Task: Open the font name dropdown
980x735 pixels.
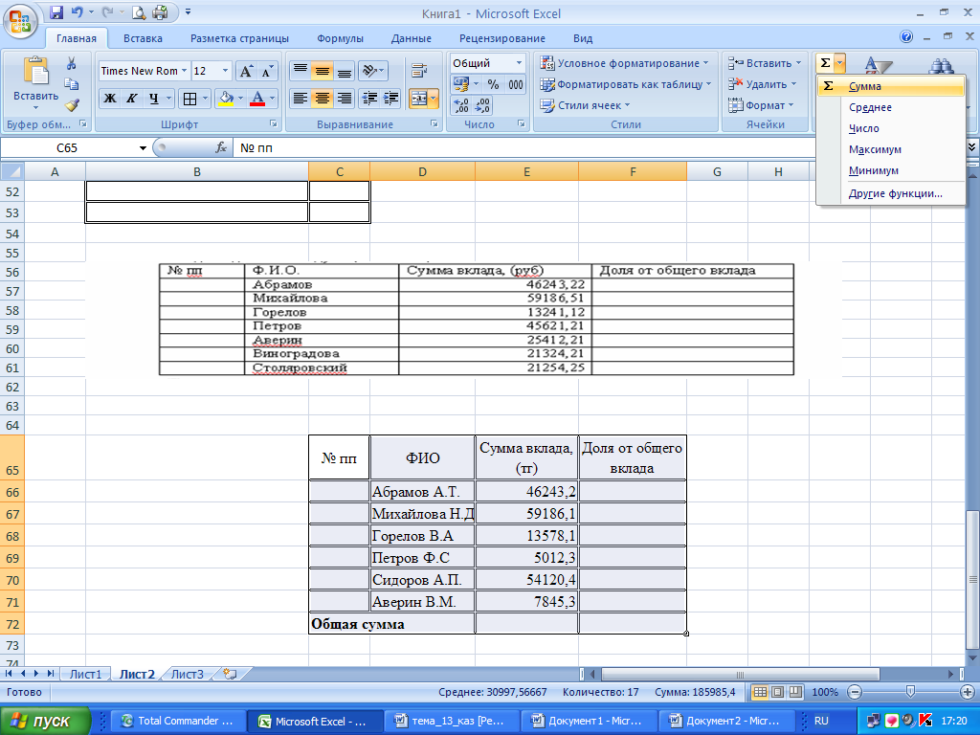Action: point(184,71)
